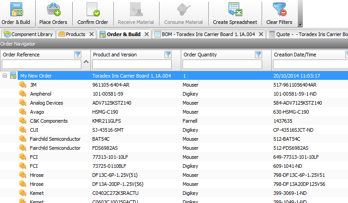Open the Quote - Toradex Iris Carrier tab
The height and width of the screenshot is (203, 348).
[x=308, y=34]
